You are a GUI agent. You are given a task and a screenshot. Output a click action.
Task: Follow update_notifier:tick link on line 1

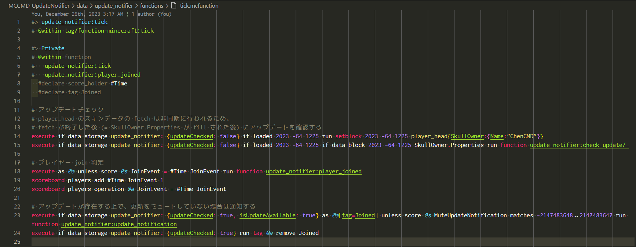74,22
